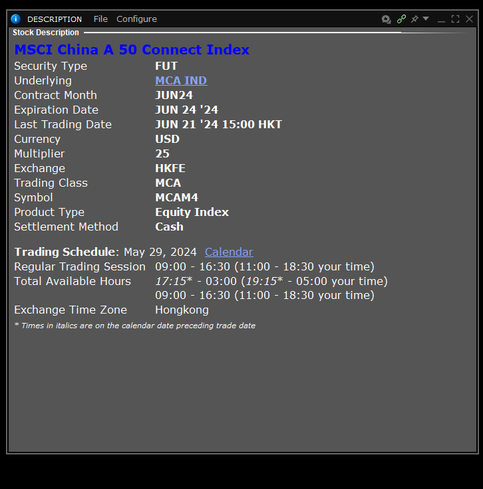Maximize the Description window
The height and width of the screenshot is (489, 483).
point(455,19)
